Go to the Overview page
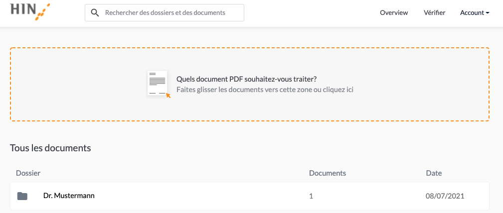 [394, 13]
